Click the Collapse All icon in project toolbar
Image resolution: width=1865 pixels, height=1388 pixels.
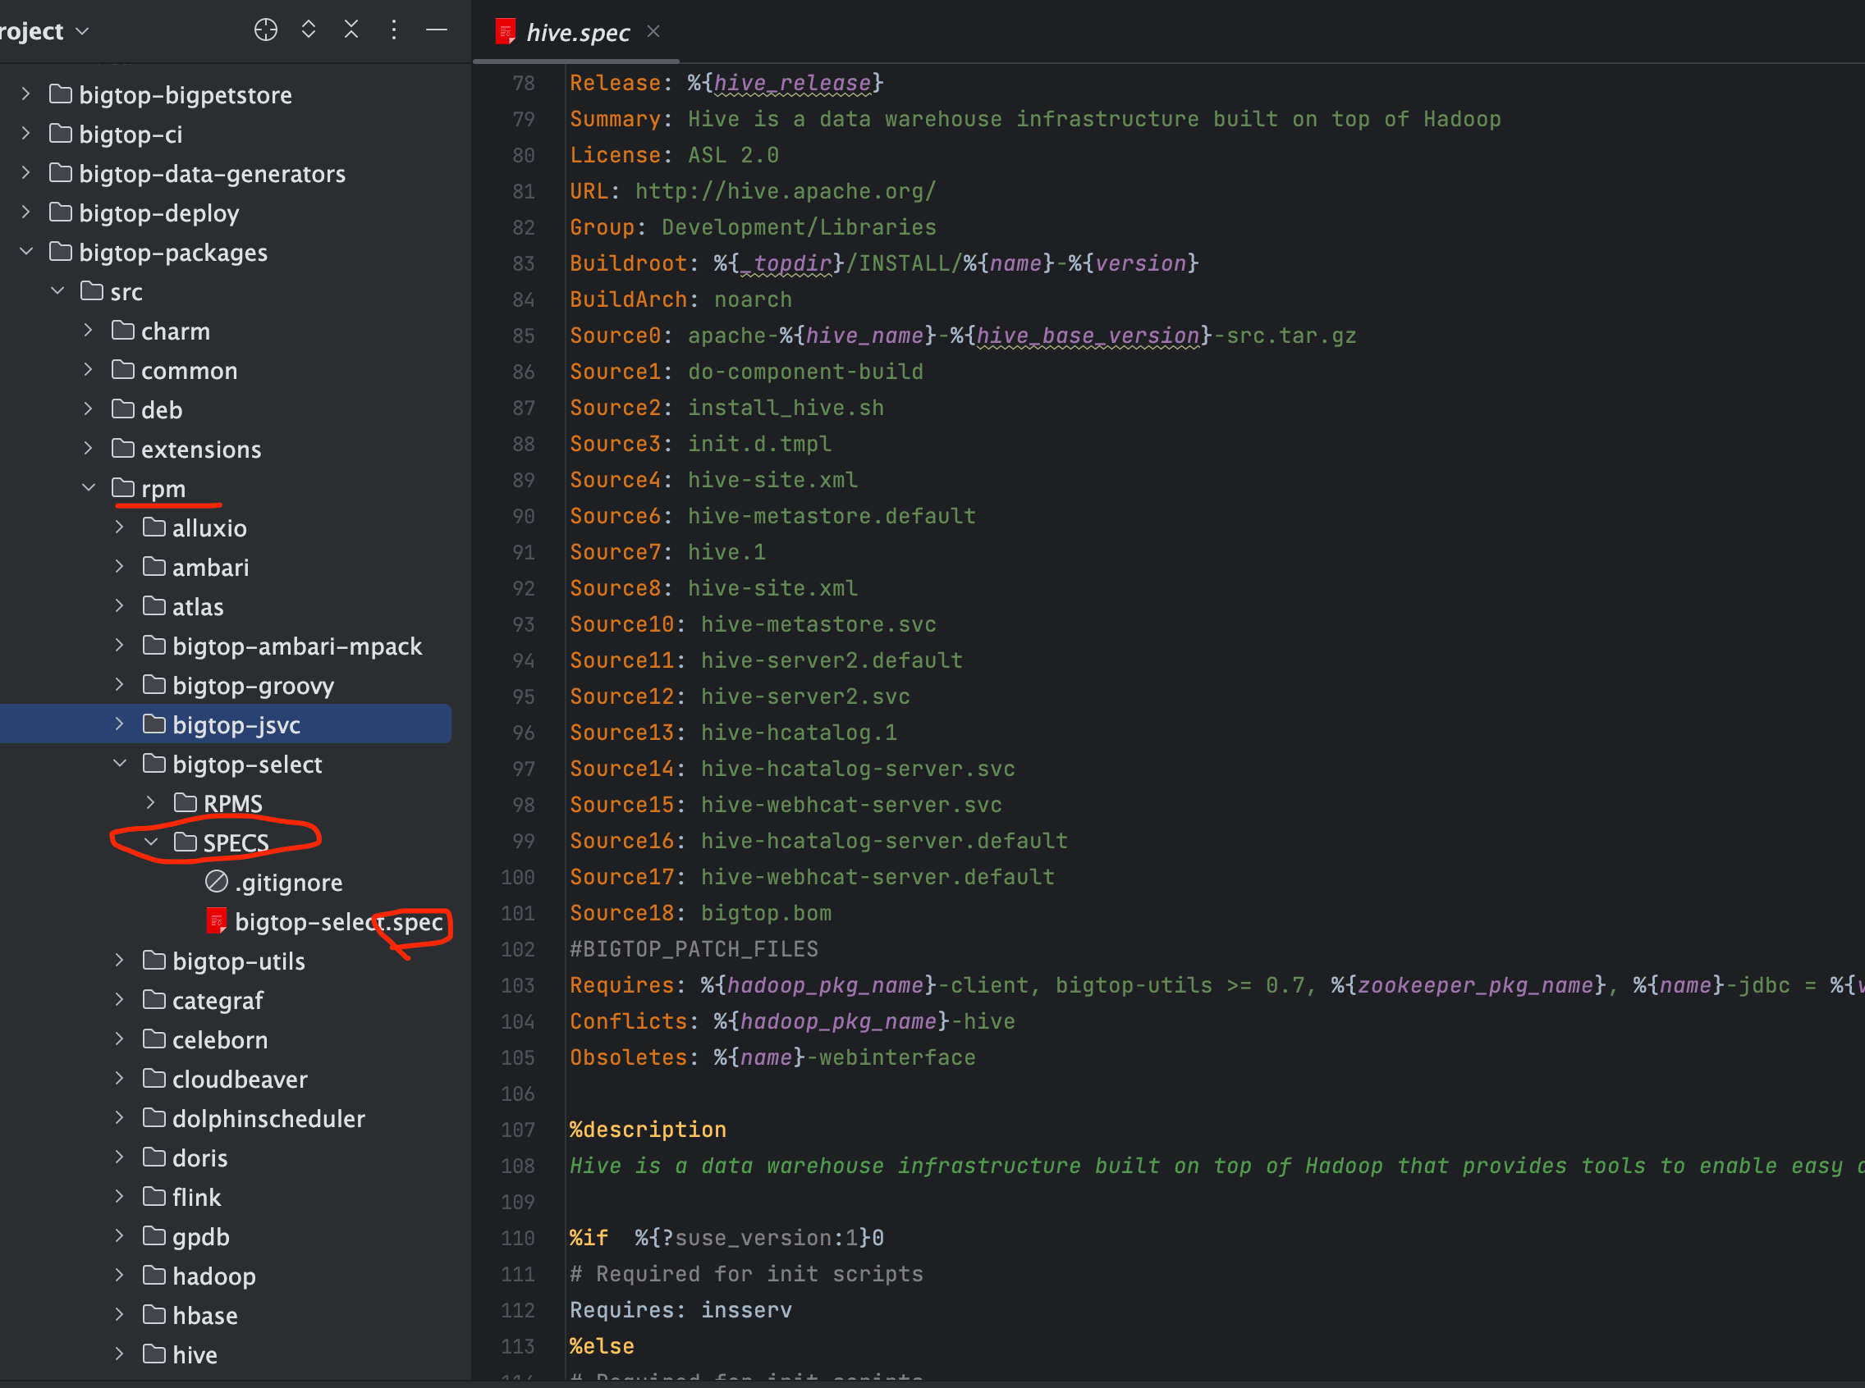pos(351,30)
